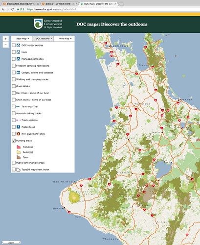
Task: Zoom in on the map
Action: (x=6, y=39)
